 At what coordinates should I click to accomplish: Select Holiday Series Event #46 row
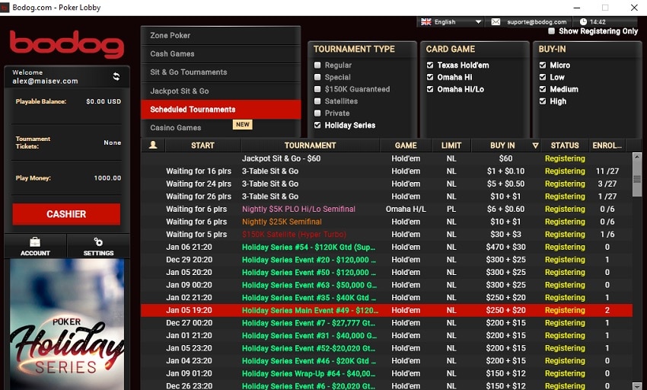coord(387,360)
